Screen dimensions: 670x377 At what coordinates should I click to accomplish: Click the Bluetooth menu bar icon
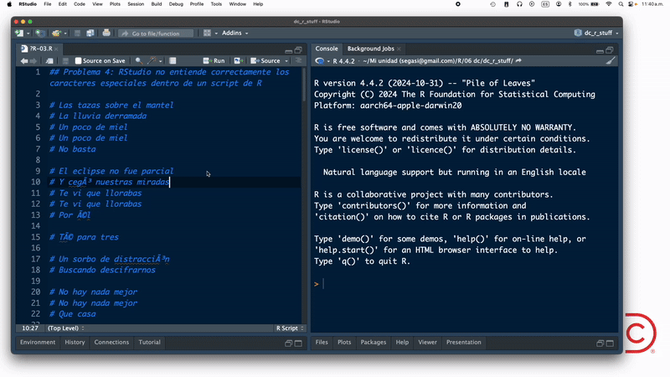pyautogui.click(x=569, y=4)
